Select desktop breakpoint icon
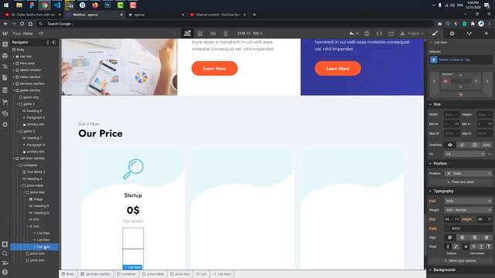Screen dimensions: 495x278 [187, 33]
